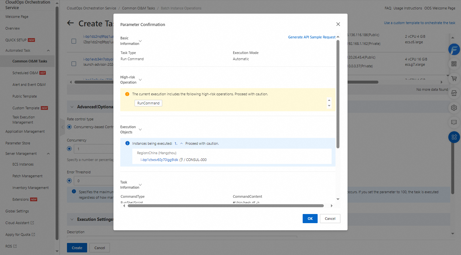Screen dimensions: 461x255
Task: Collapse the Server Management menu group
Action: 48,154
